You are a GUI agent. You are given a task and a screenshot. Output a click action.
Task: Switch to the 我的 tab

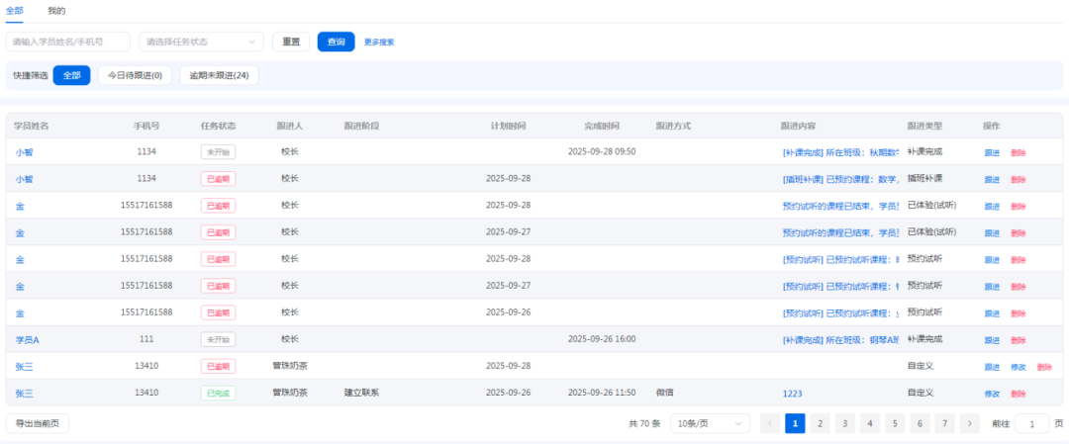[56, 10]
